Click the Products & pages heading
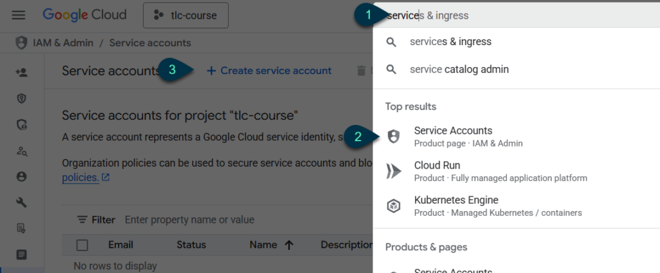Image resolution: width=660 pixels, height=273 pixels. [x=426, y=247]
